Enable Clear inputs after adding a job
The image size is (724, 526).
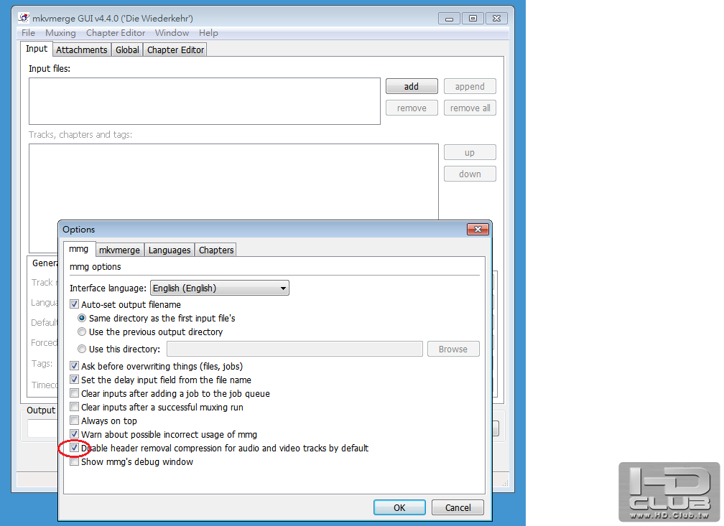(74, 393)
